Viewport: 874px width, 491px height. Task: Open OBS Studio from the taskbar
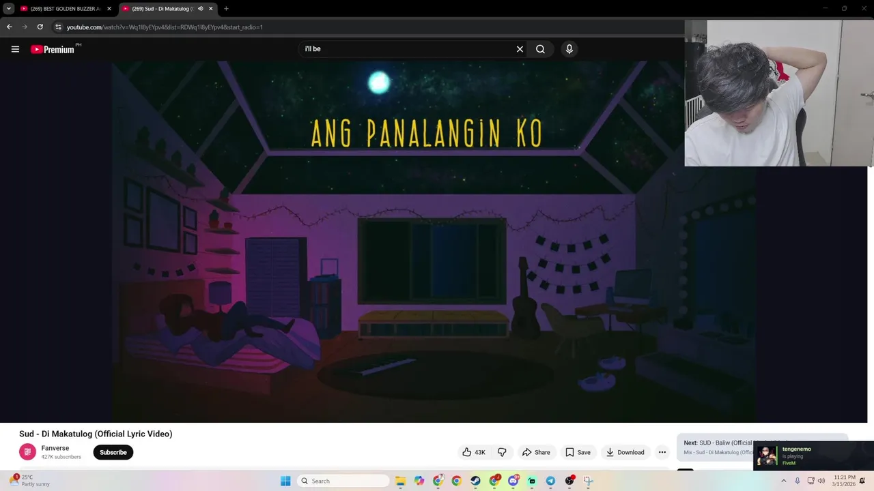[x=569, y=481]
